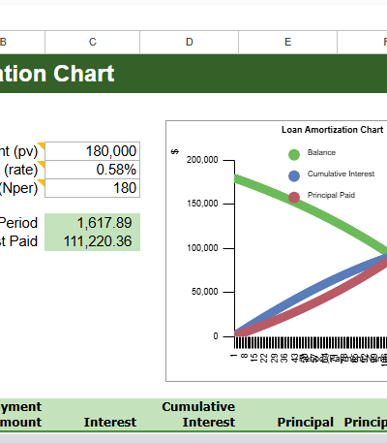Click the Loan Amortization Chart title

point(332,130)
